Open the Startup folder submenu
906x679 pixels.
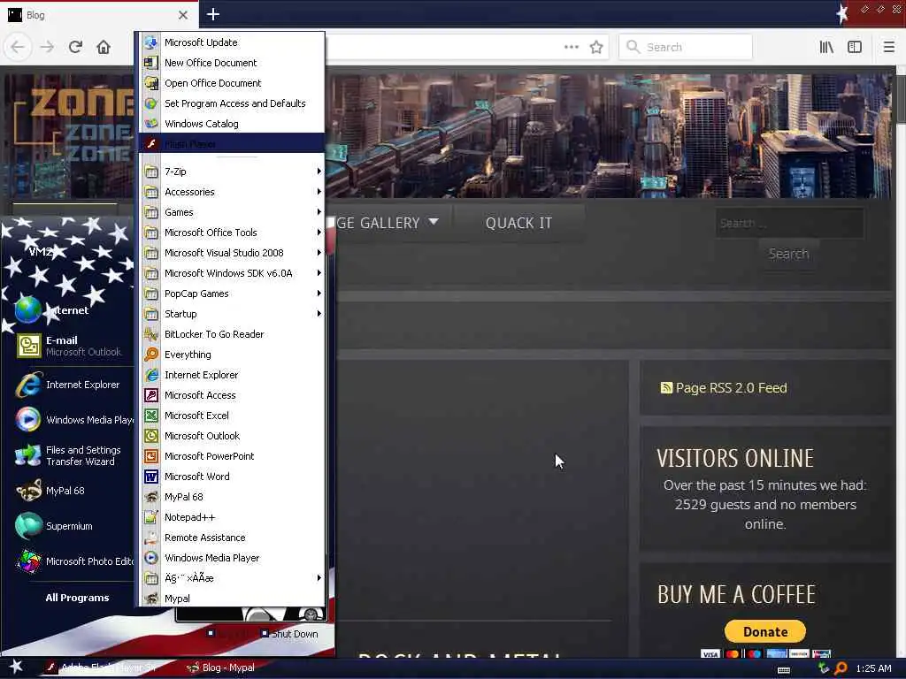click(x=232, y=314)
